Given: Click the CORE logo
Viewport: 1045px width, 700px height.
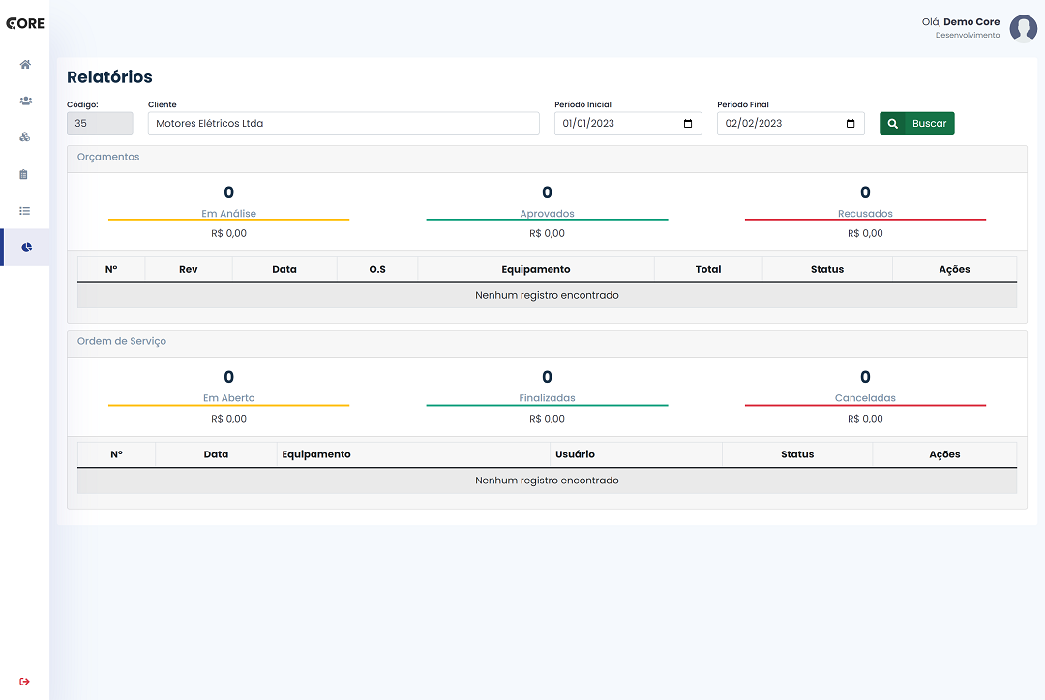Looking at the screenshot, I should pos(24,23).
